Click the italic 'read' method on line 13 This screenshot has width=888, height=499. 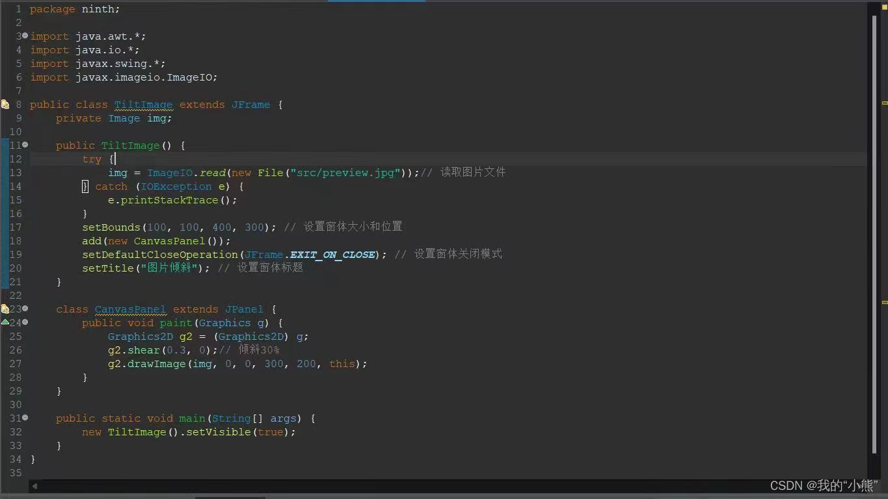(x=212, y=173)
